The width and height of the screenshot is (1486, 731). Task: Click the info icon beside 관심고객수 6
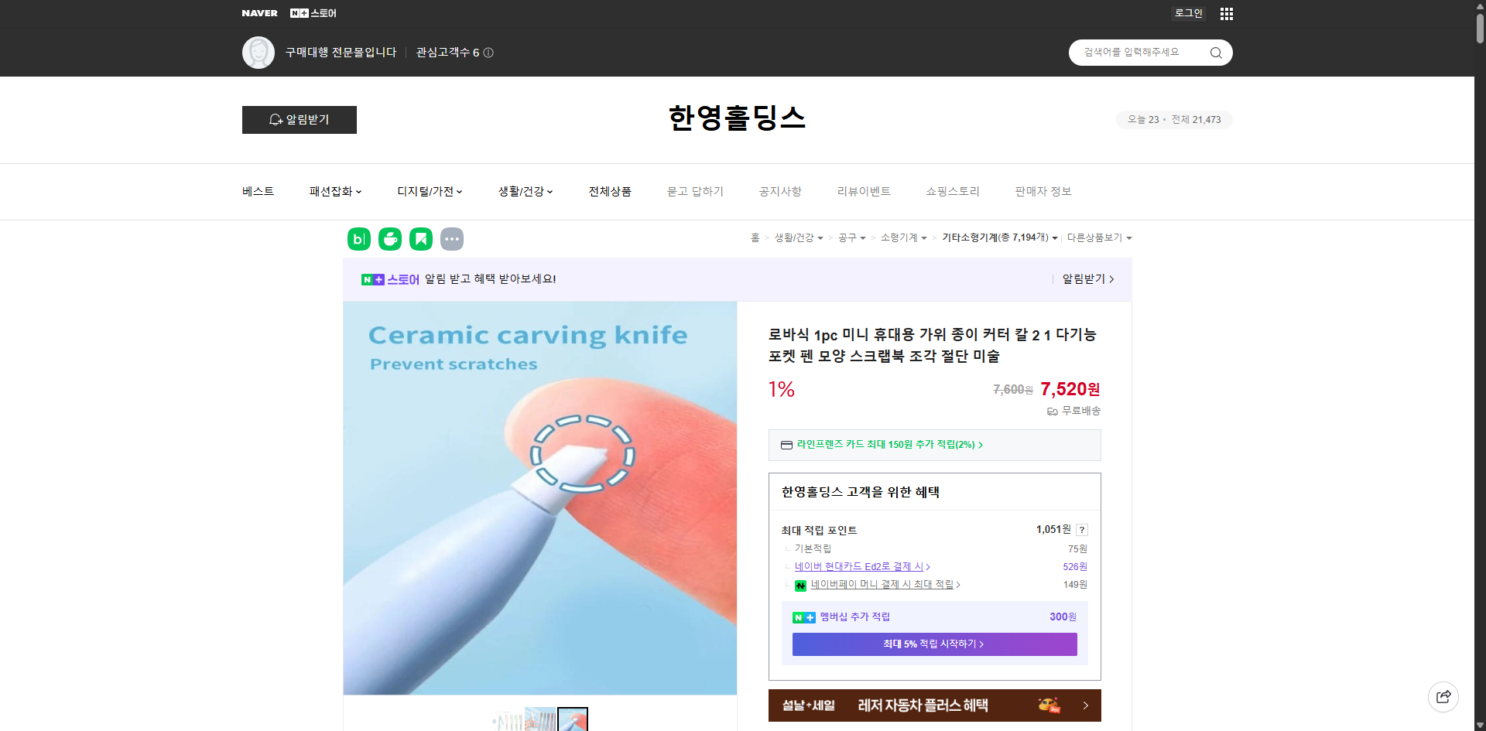(488, 53)
